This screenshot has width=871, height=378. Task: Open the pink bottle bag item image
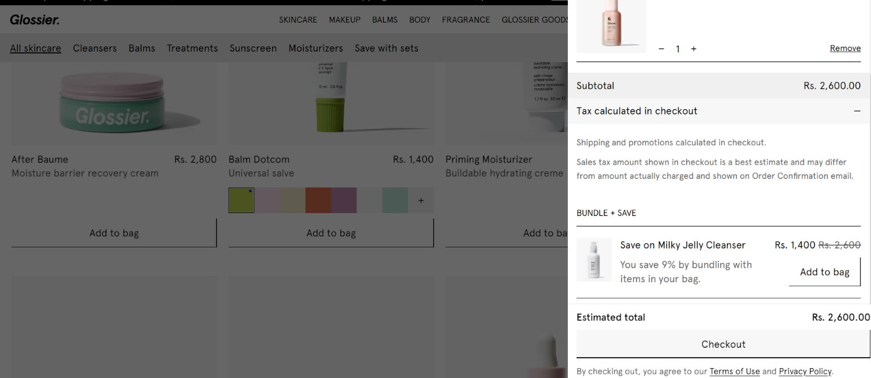(611, 26)
